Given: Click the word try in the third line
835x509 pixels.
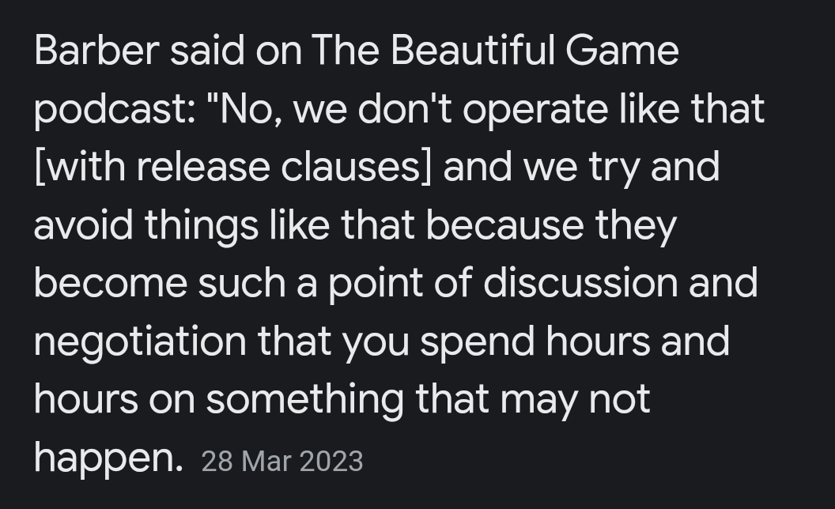Looking at the screenshot, I should pos(614,168).
